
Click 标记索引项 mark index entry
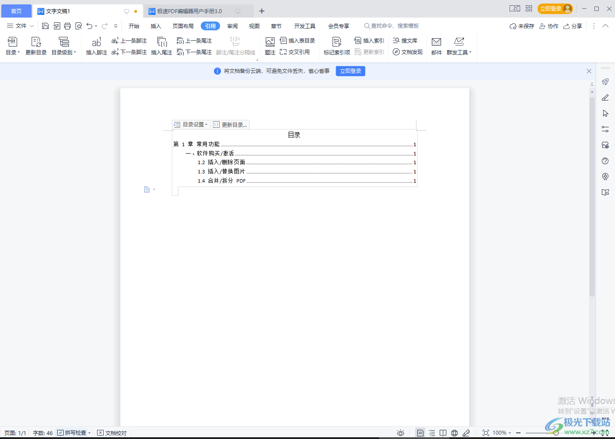[337, 46]
